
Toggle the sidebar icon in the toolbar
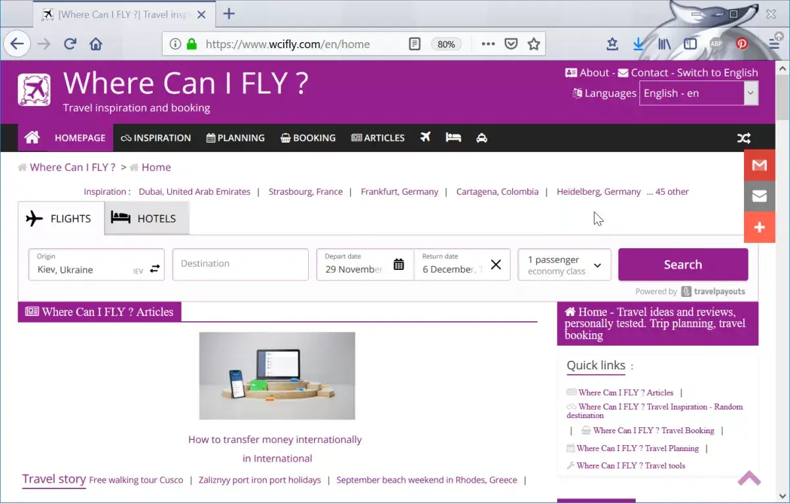690,44
